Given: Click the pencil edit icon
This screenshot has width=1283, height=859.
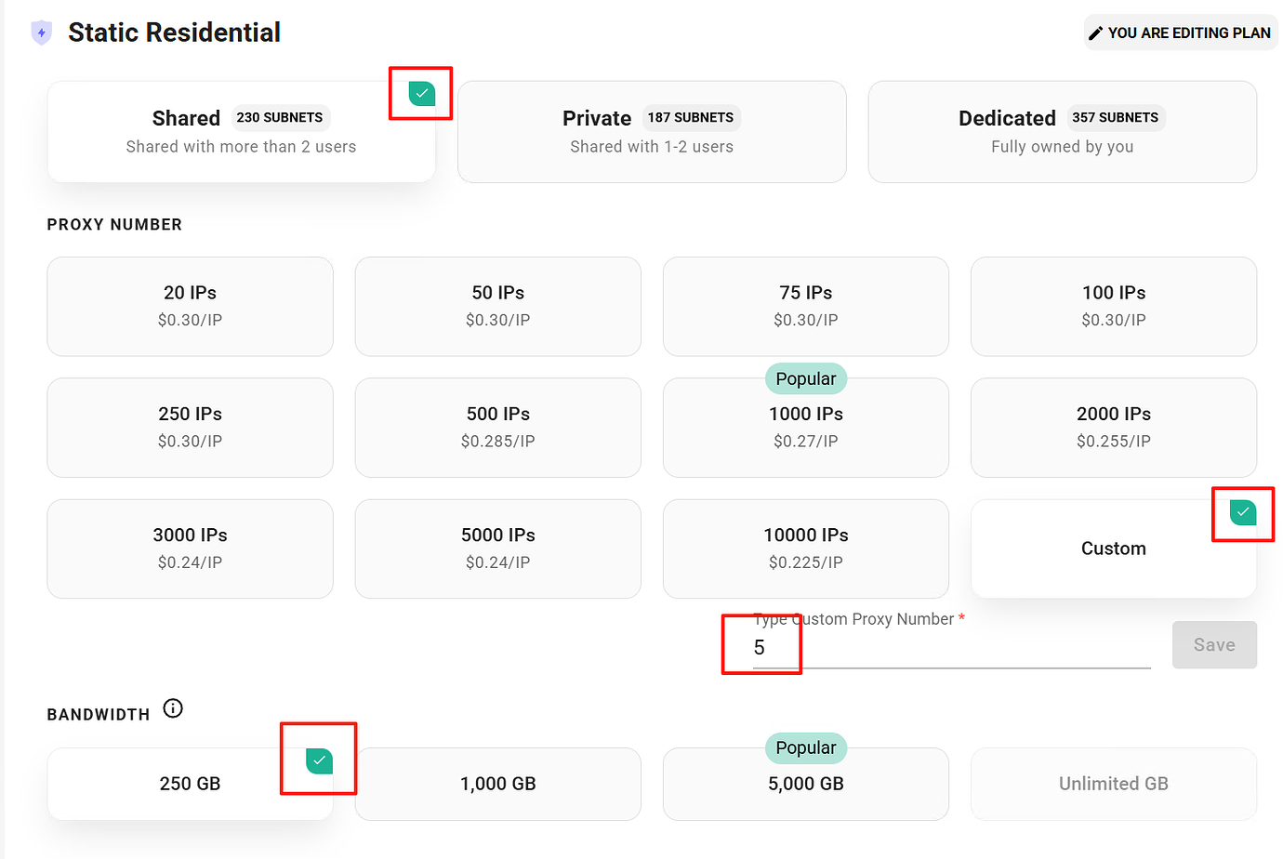Looking at the screenshot, I should [1096, 33].
